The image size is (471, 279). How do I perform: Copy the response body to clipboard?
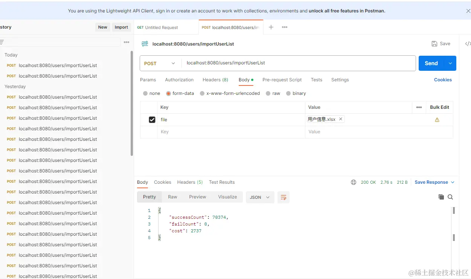click(441, 197)
